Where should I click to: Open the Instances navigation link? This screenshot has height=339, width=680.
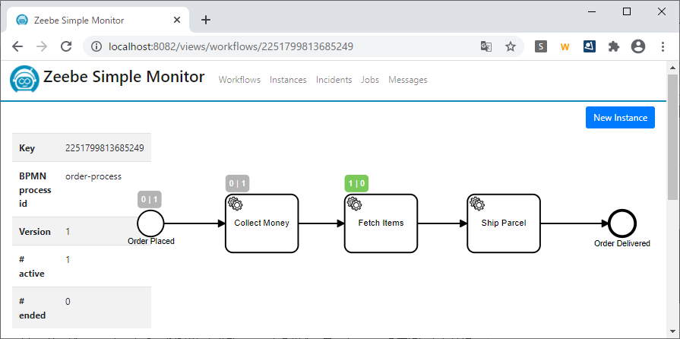pos(288,80)
